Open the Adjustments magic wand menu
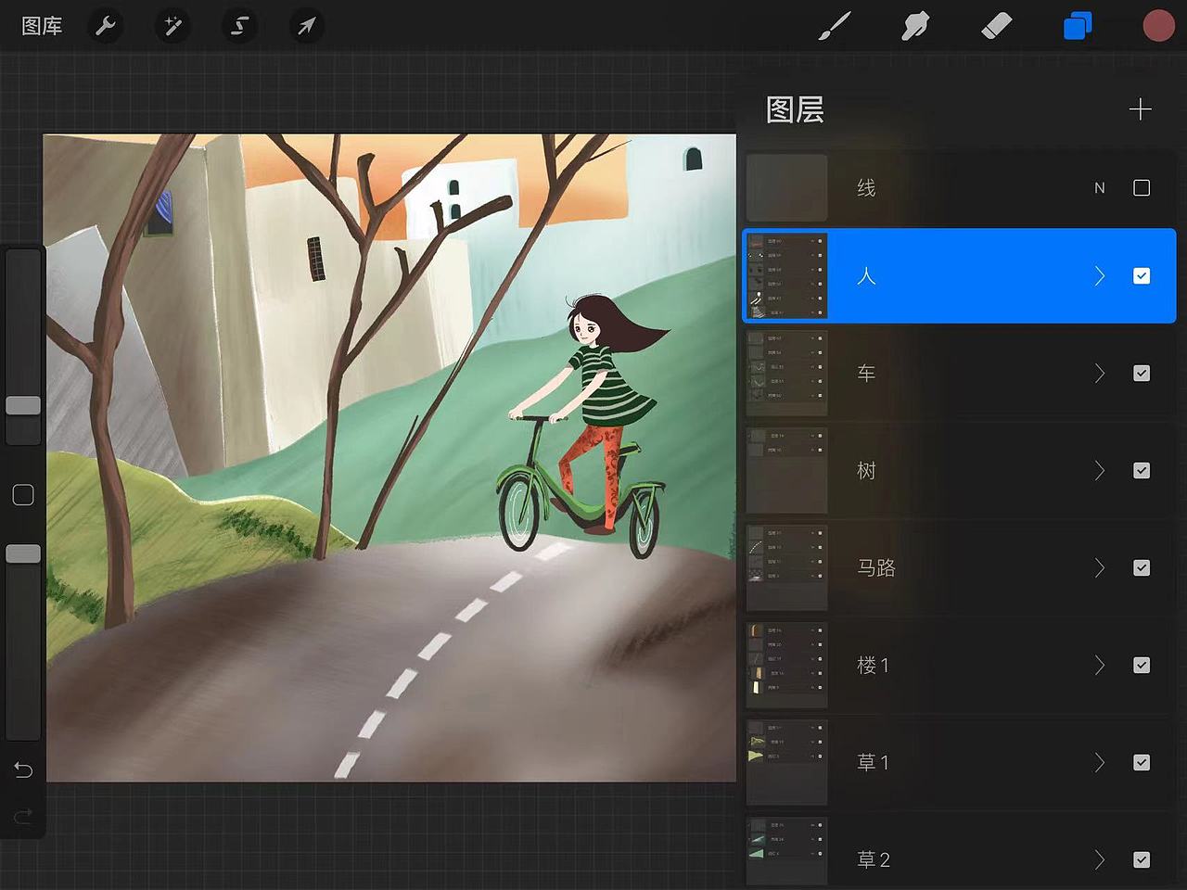The image size is (1187, 890). tap(172, 26)
